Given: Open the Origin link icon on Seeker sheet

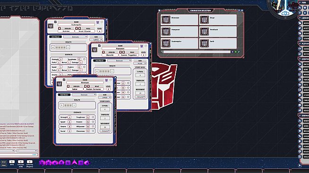Looking at the screenshot, I should click(68, 86).
